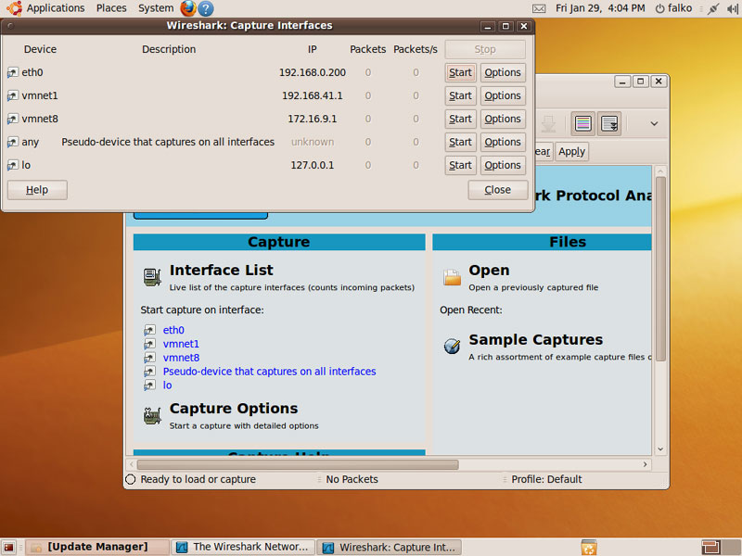Click the Open file folder icon
The height and width of the screenshot is (556, 742).
coord(452,276)
